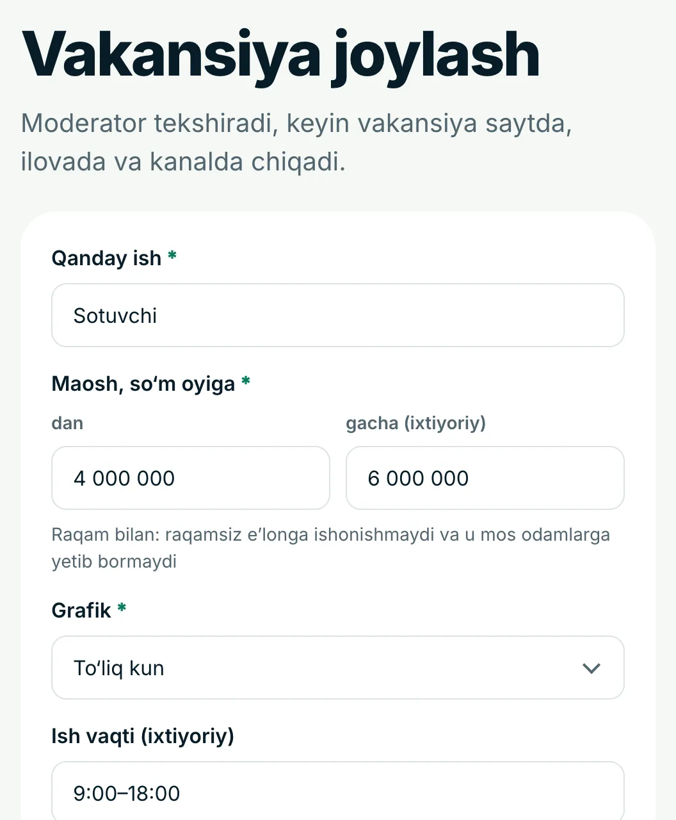Image resolution: width=676 pixels, height=820 pixels.
Task: Open the Grafik dropdown showing To'liq kun
Action: [x=338, y=668]
